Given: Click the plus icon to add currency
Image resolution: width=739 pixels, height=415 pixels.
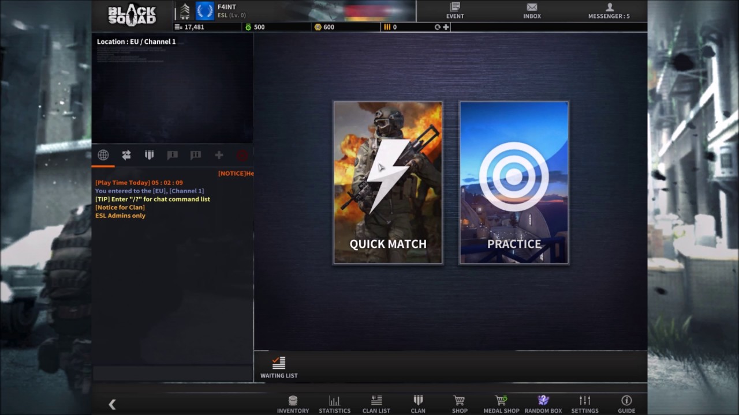Looking at the screenshot, I should click(x=445, y=27).
